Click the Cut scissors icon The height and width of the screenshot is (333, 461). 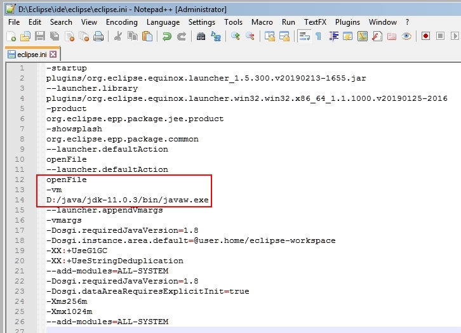tap(117, 37)
